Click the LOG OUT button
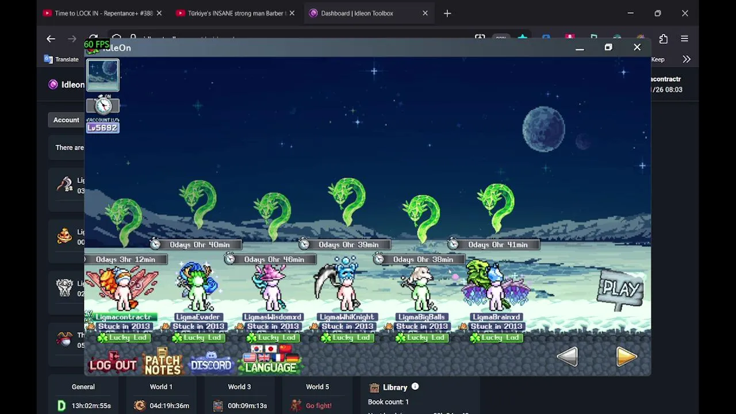Screen dimensions: 736x414 113,365
